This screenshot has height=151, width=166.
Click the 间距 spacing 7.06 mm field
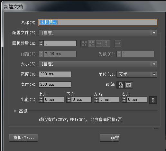60,54
